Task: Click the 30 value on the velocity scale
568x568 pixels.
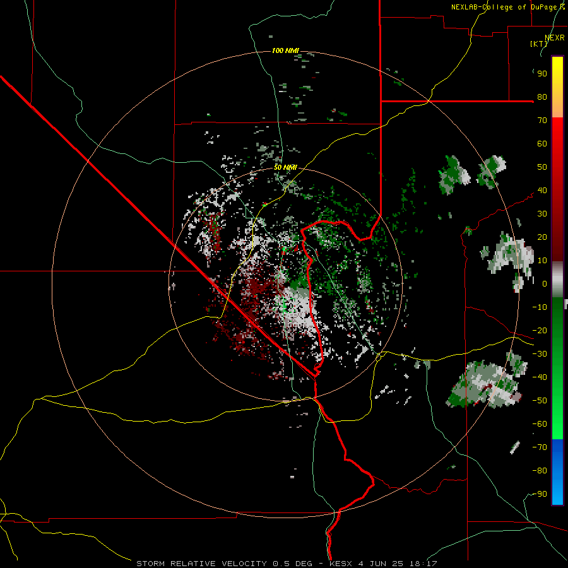Action: click(542, 214)
